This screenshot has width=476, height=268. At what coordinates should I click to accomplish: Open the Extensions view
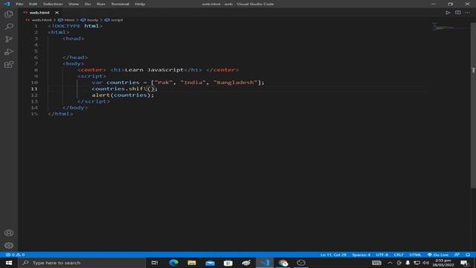[x=9, y=65]
